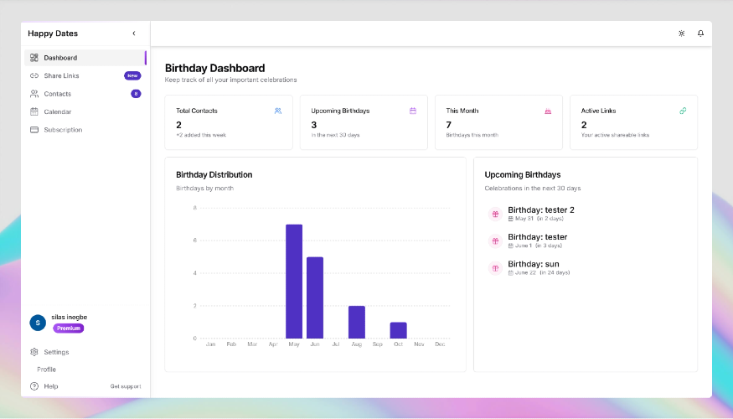Click the Active Links chain icon
Viewport: 733px width, 419px height.
[683, 111]
